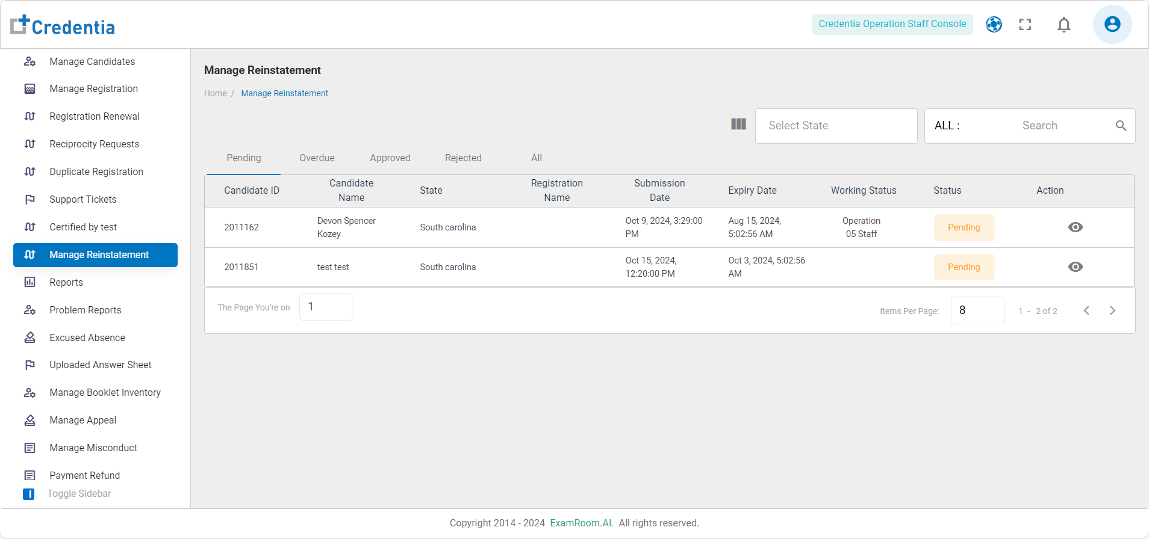This screenshot has width=1149, height=539.
Task: Switch to the Rejected tab
Action: click(x=463, y=158)
